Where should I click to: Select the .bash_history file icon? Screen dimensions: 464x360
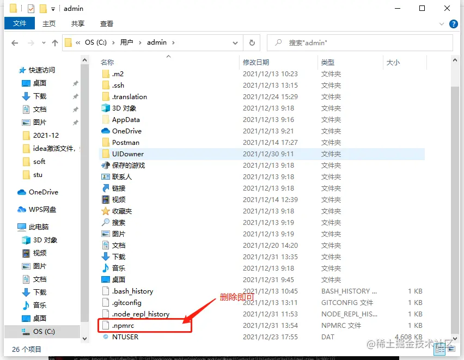106,291
